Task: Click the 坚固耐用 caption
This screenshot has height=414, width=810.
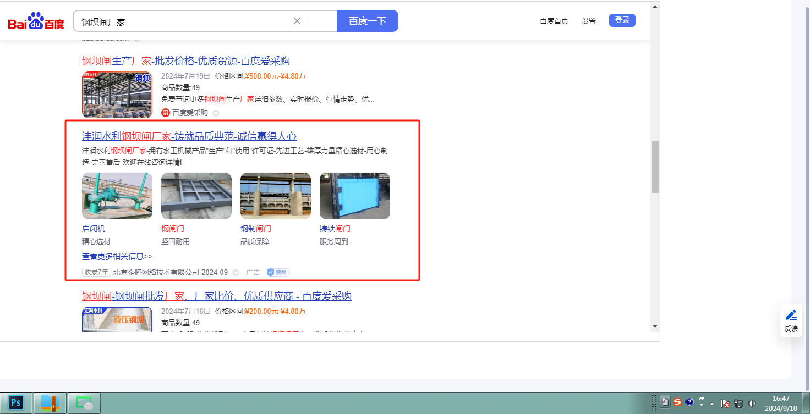Action: 176,241
